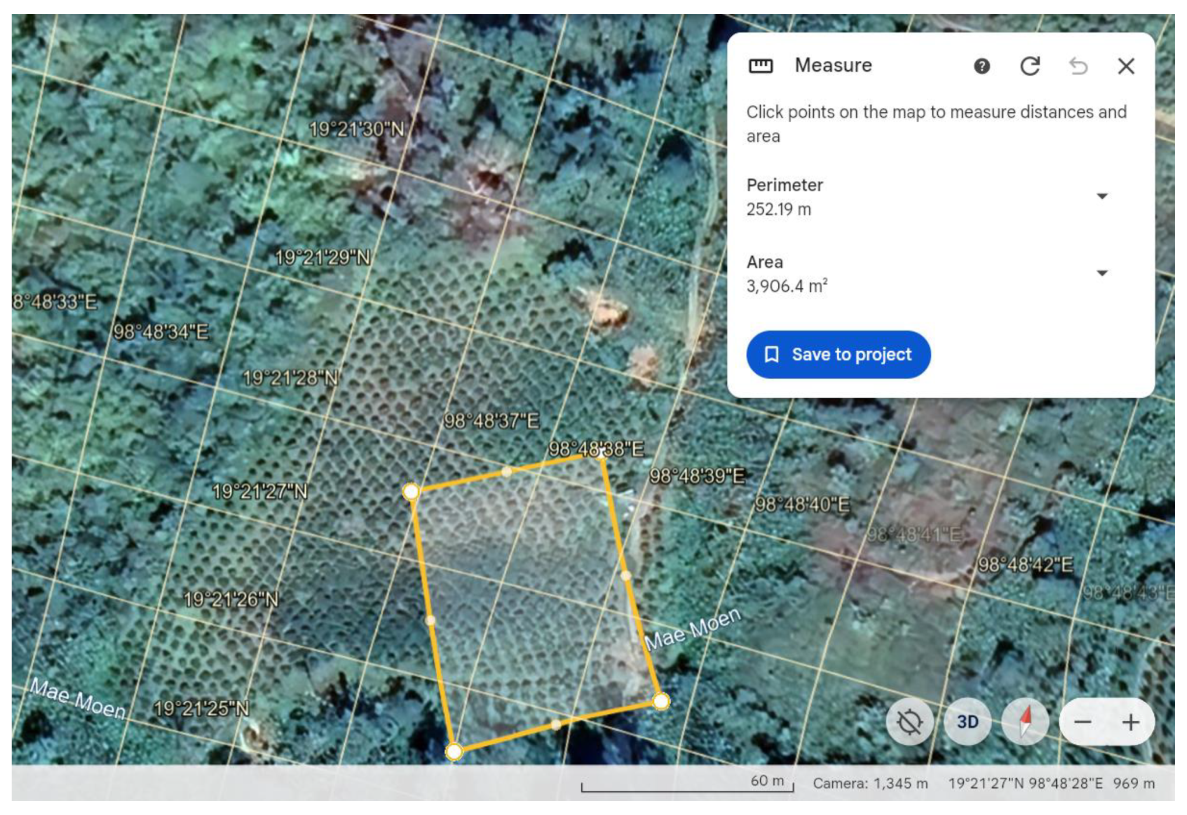Screen dimensions: 1187x815
Task: Click the left Mae Moen map label
Action: coord(78,698)
